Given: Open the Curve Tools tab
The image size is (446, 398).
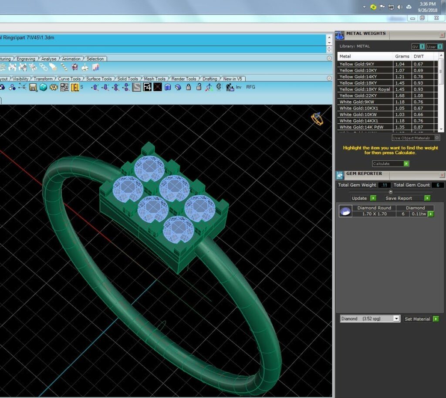Looking at the screenshot, I should [x=69, y=78].
